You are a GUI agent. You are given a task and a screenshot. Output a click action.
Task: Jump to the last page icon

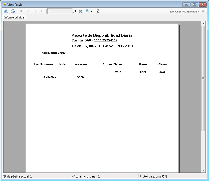click(42, 11)
